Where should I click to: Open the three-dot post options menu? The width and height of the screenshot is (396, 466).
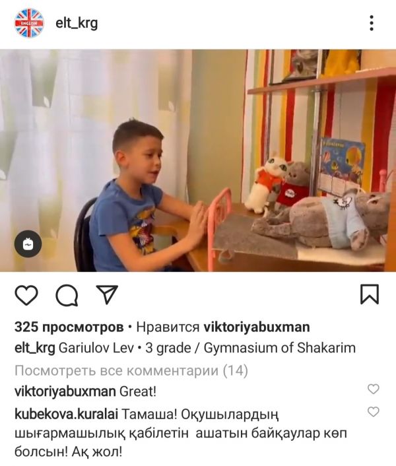tap(372, 23)
